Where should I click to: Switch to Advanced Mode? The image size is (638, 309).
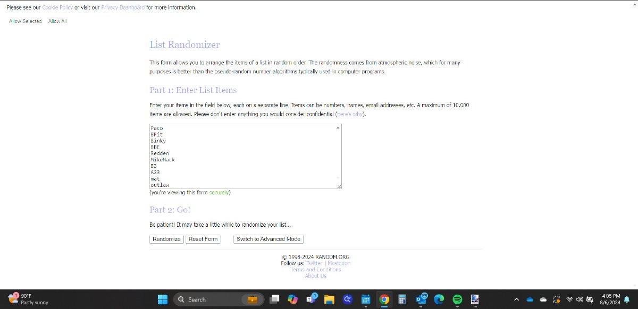(268, 239)
